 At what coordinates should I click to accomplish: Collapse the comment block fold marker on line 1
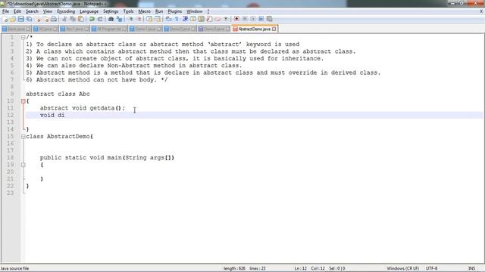[x=23, y=37]
